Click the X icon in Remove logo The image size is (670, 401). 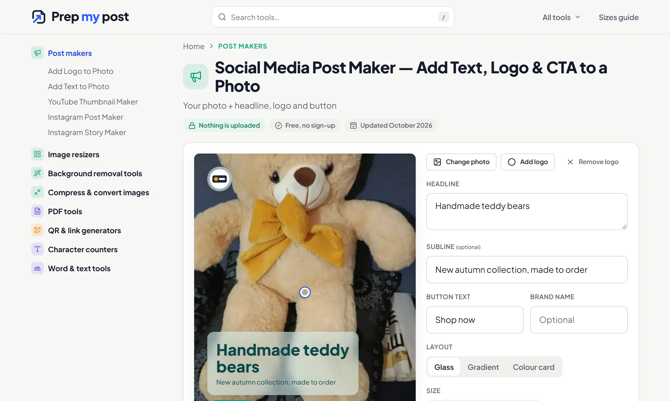click(x=570, y=162)
